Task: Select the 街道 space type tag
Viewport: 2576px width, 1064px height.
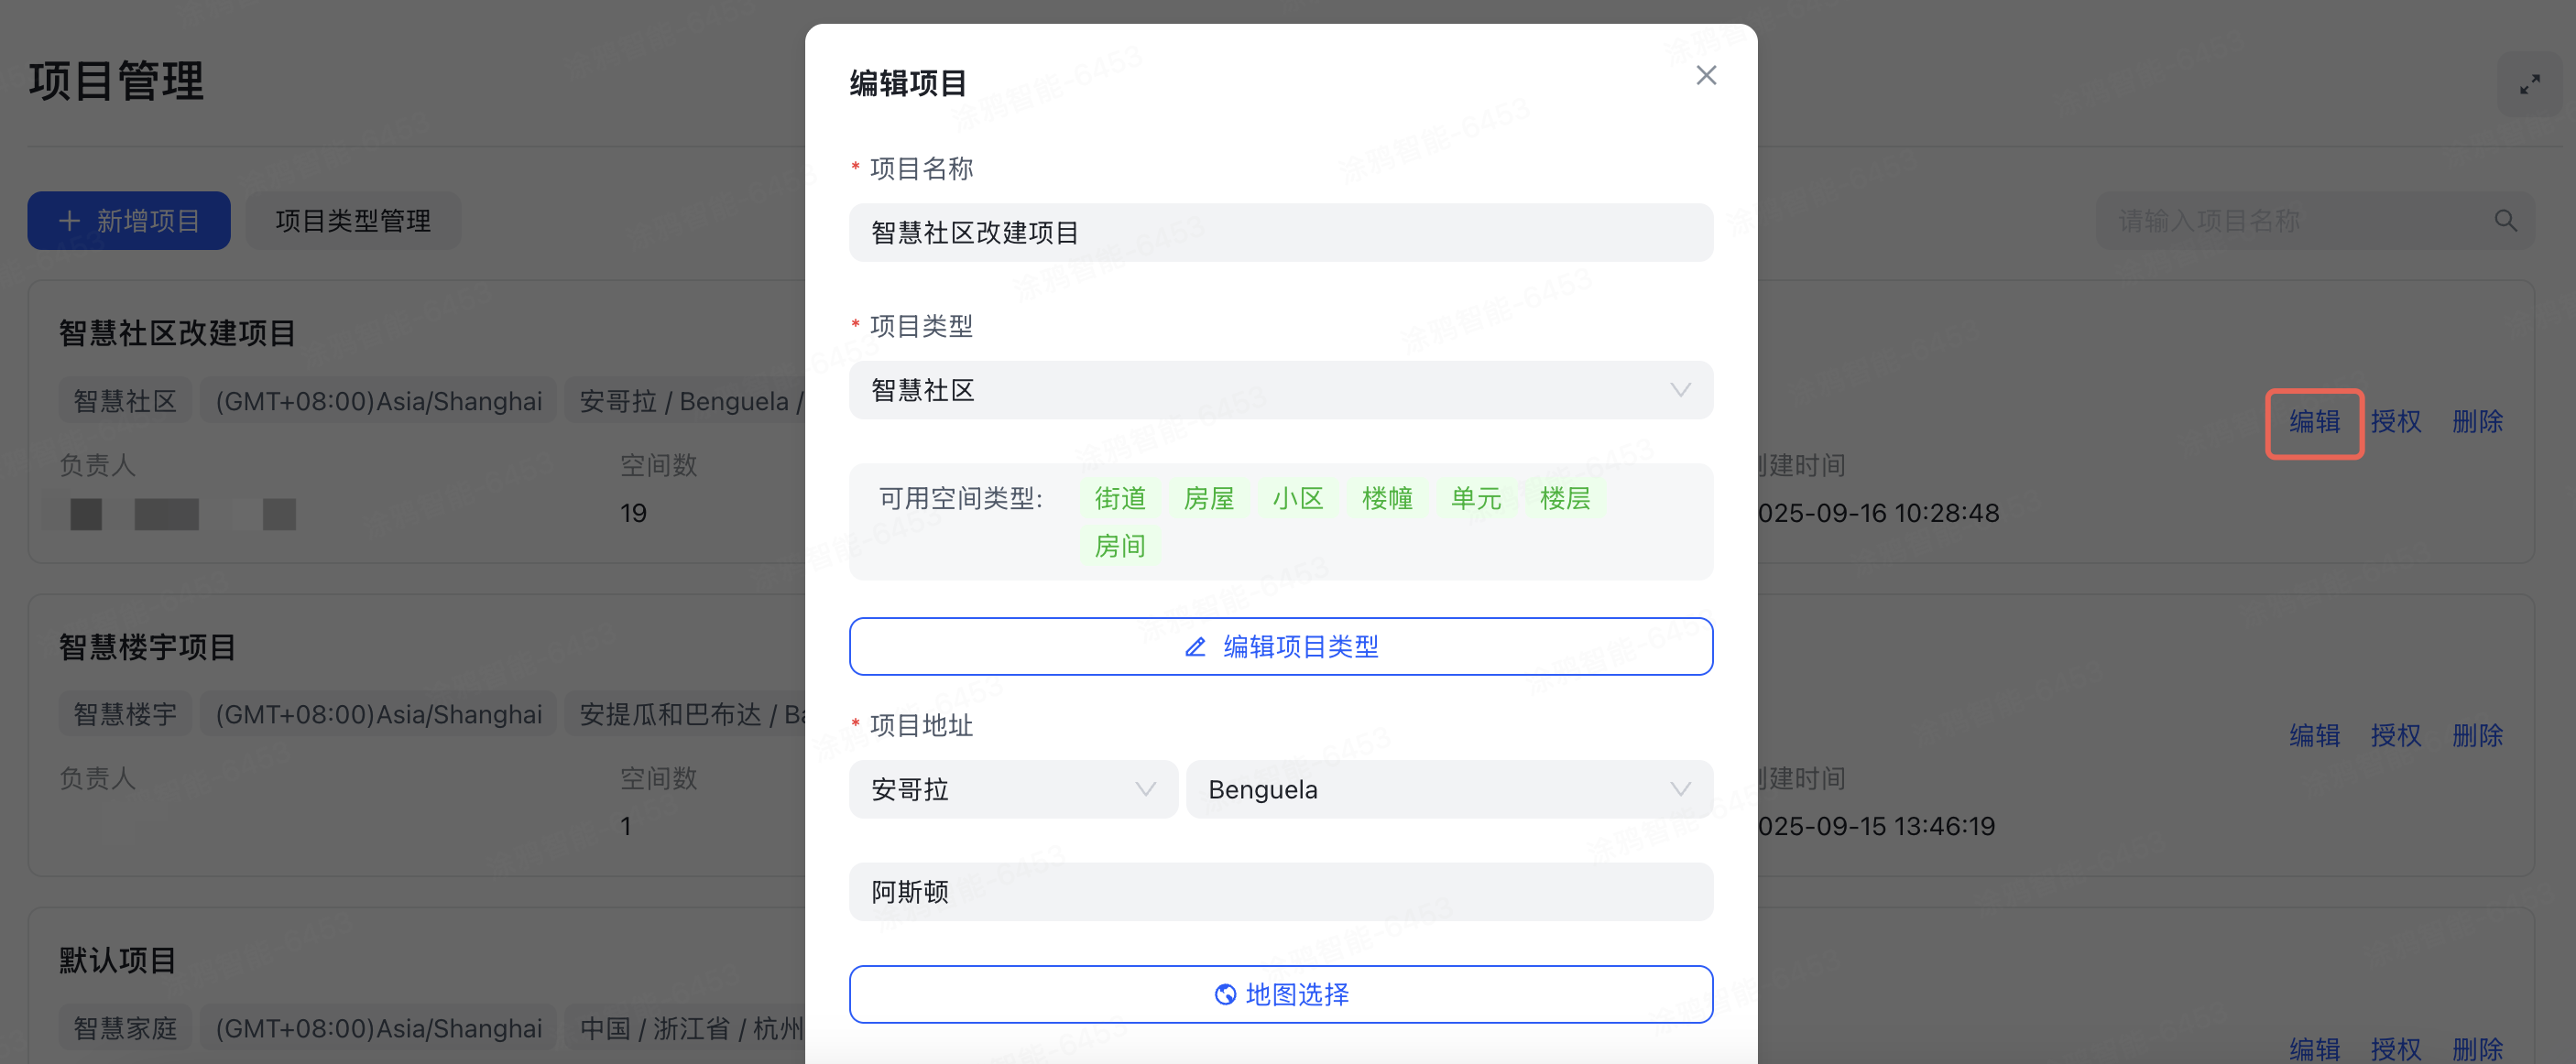Action: coord(1119,497)
